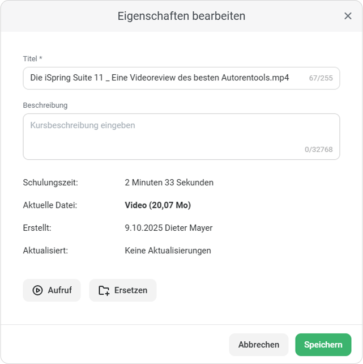Focus the Titel input field
Screen dimensions: 363x364
(x=164, y=78)
